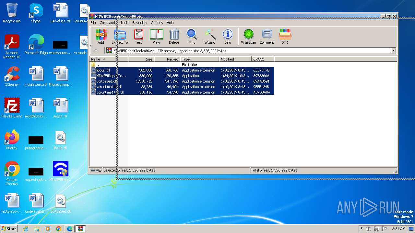Click the SFX archive icon
The image size is (415, 233).
tap(285, 36)
